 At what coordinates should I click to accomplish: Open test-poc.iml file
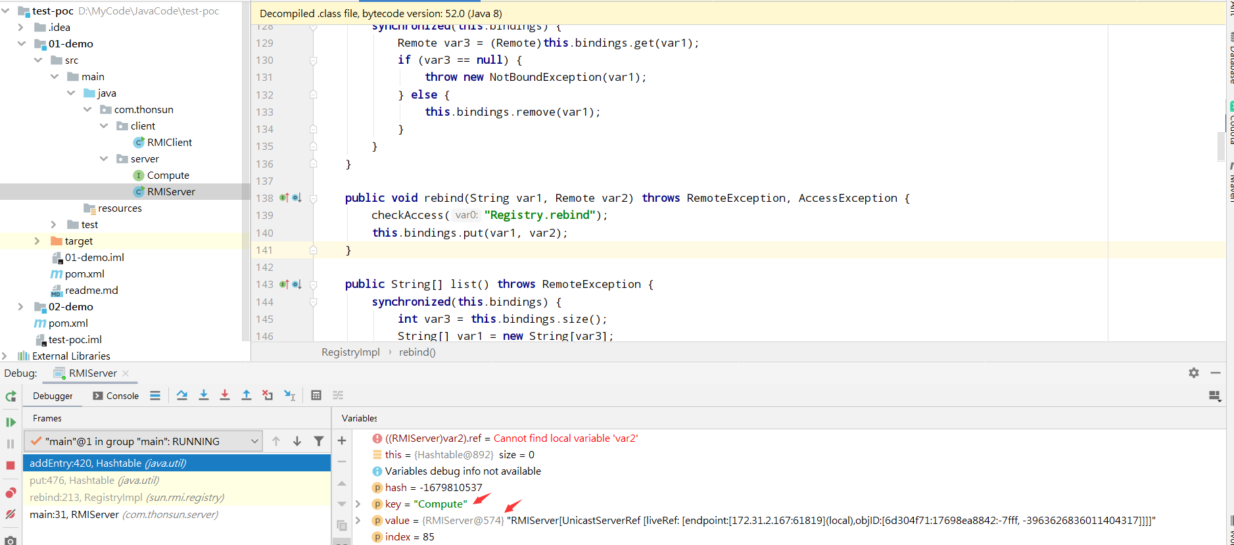point(68,339)
